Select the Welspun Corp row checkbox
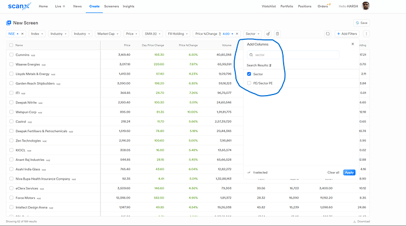The image size is (406, 226). 11,112
